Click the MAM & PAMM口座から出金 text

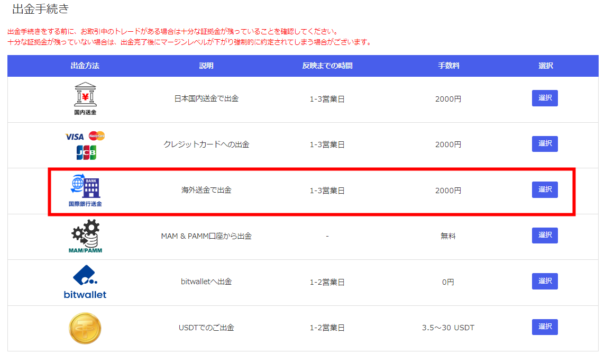coord(206,236)
